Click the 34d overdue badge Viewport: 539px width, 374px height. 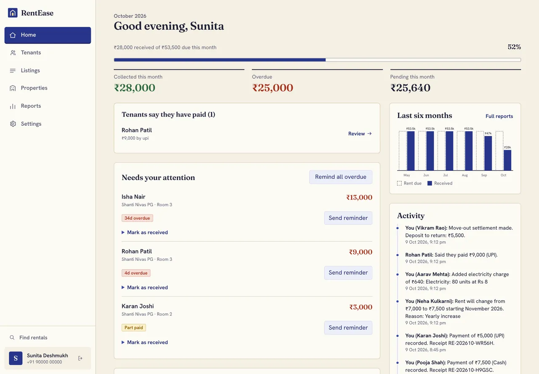pos(137,218)
